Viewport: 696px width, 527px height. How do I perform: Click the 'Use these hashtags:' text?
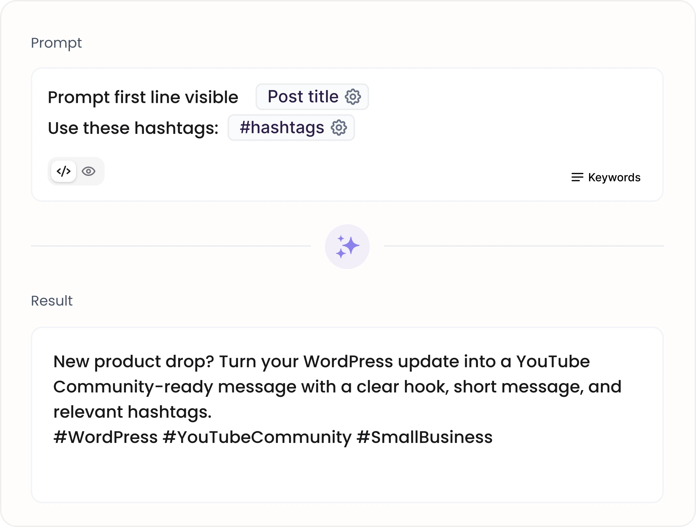tap(133, 128)
